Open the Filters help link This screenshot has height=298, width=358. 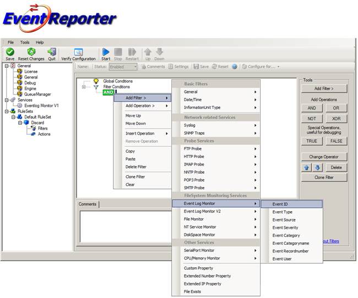click(x=331, y=241)
